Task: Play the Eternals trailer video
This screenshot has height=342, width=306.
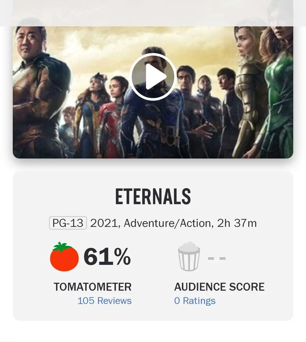Action: click(153, 77)
